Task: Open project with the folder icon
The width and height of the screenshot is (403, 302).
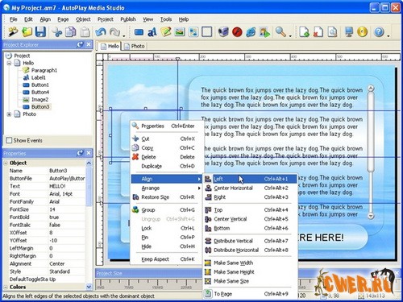Action: pos(27,32)
